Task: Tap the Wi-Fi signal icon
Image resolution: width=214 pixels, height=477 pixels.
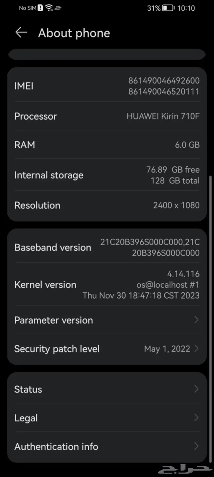Action: pyautogui.click(x=49, y=8)
